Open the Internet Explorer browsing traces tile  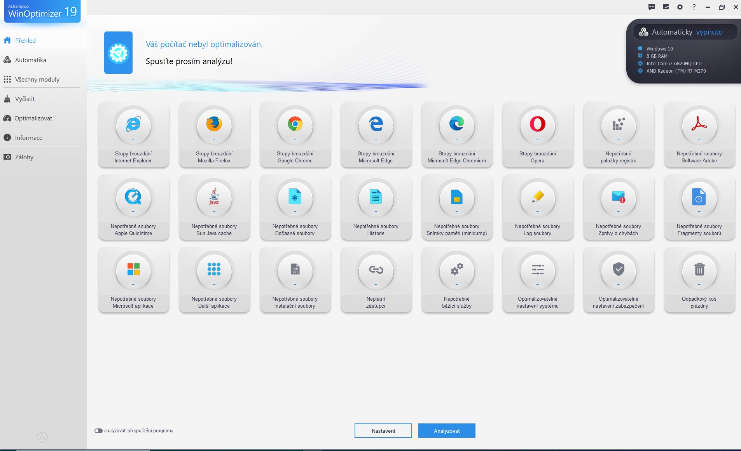point(133,134)
